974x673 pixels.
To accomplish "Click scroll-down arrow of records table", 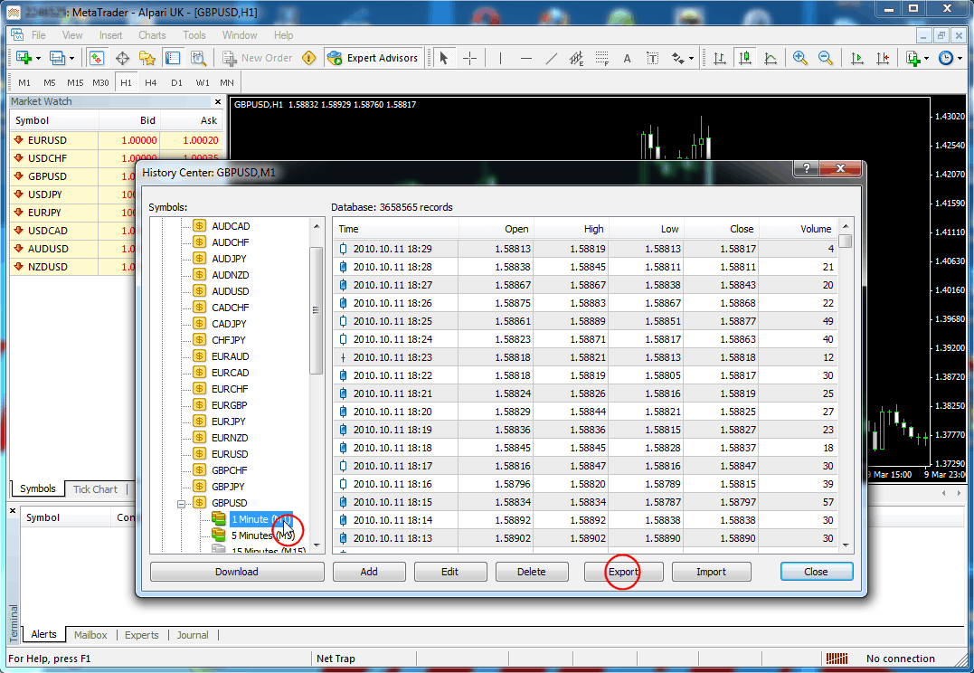I will pos(846,545).
